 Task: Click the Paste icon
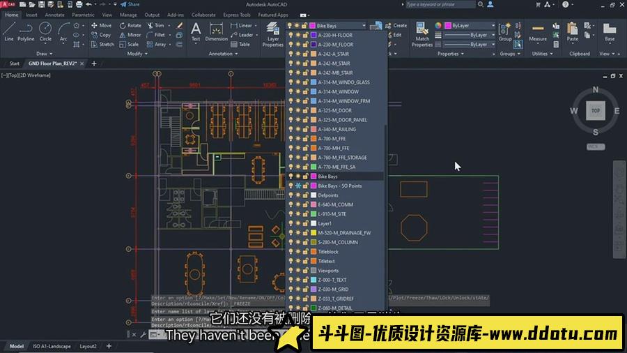click(572, 32)
